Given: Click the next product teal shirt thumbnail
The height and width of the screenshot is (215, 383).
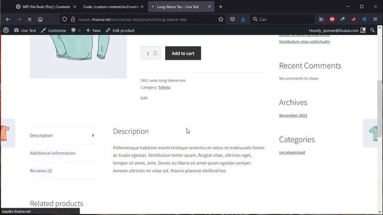Looking at the screenshot, I should click(370, 133).
